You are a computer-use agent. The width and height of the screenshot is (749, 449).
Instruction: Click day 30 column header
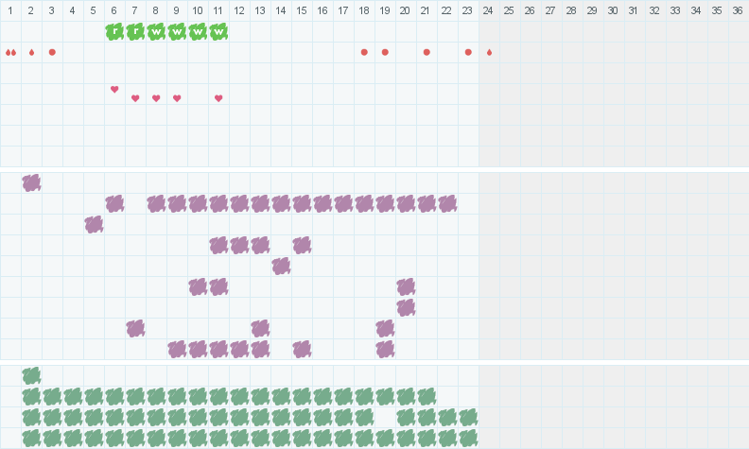click(614, 10)
